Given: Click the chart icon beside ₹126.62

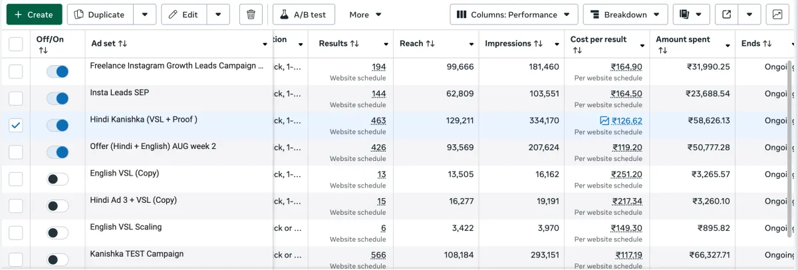Looking at the screenshot, I should (604, 121).
